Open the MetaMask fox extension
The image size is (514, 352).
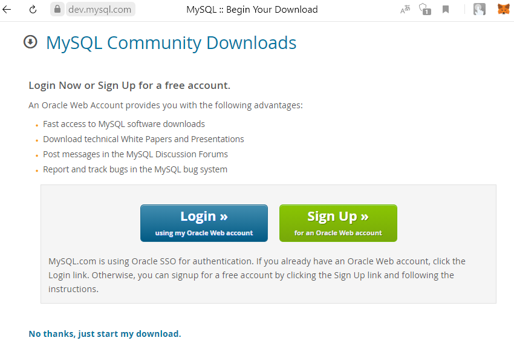[x=503, y=10]
